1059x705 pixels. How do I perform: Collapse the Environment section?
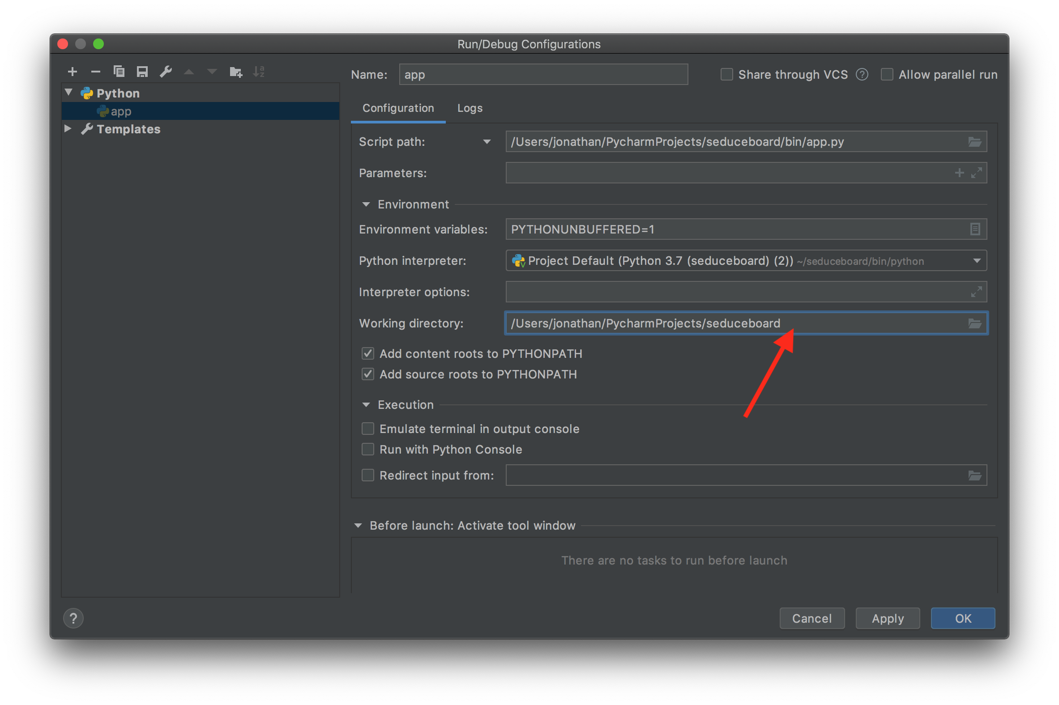tap(366, 204)
